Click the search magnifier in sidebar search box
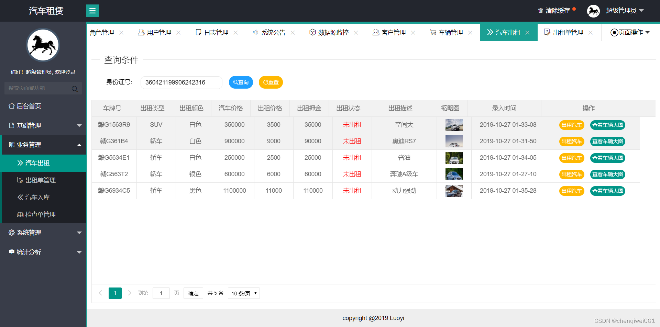The image size is (660, 327). coord(75,89)
